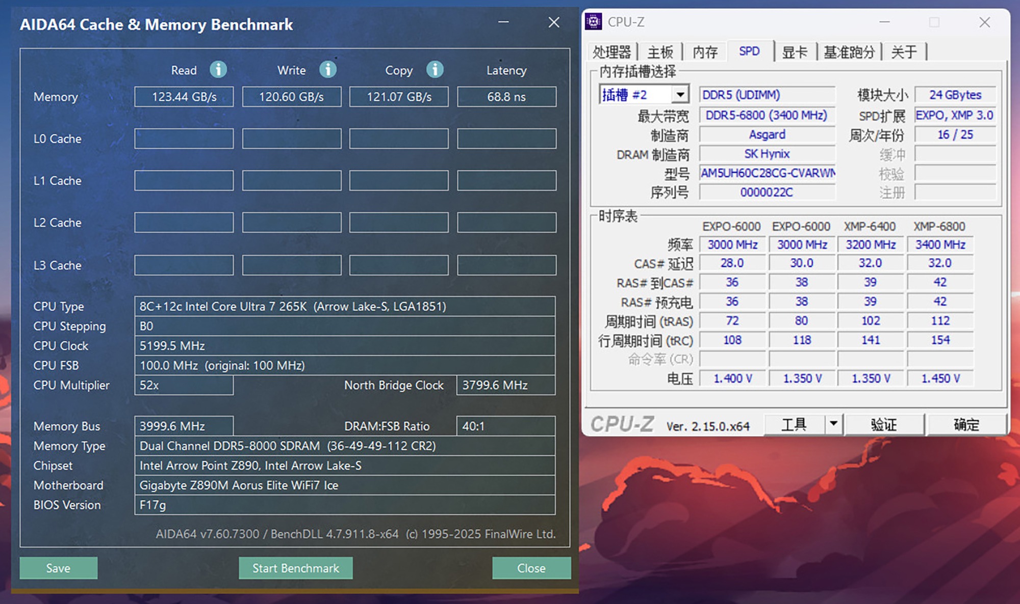The height and width of the screenshot is (604, 1020).
Task: Minimize the CPU-Z window
Action: pos(884,22)
